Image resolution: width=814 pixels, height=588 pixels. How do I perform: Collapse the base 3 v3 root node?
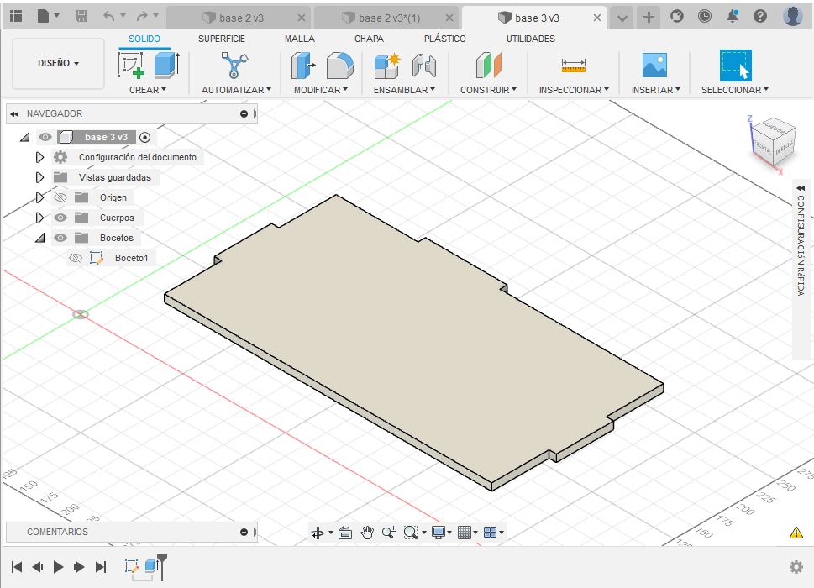pos(24,138)
